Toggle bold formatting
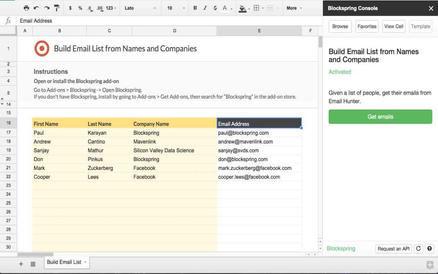This screenshot has height=274, width=438. 195,8
